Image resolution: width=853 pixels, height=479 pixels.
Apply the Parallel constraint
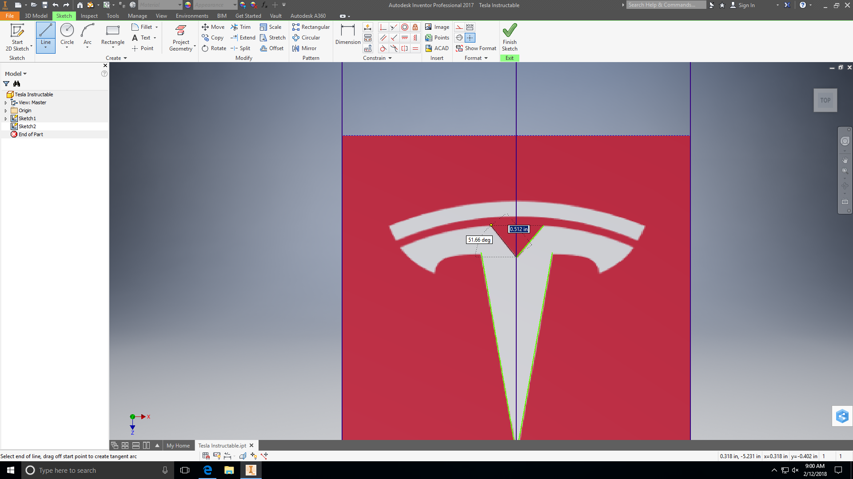(x=383, y=38)
